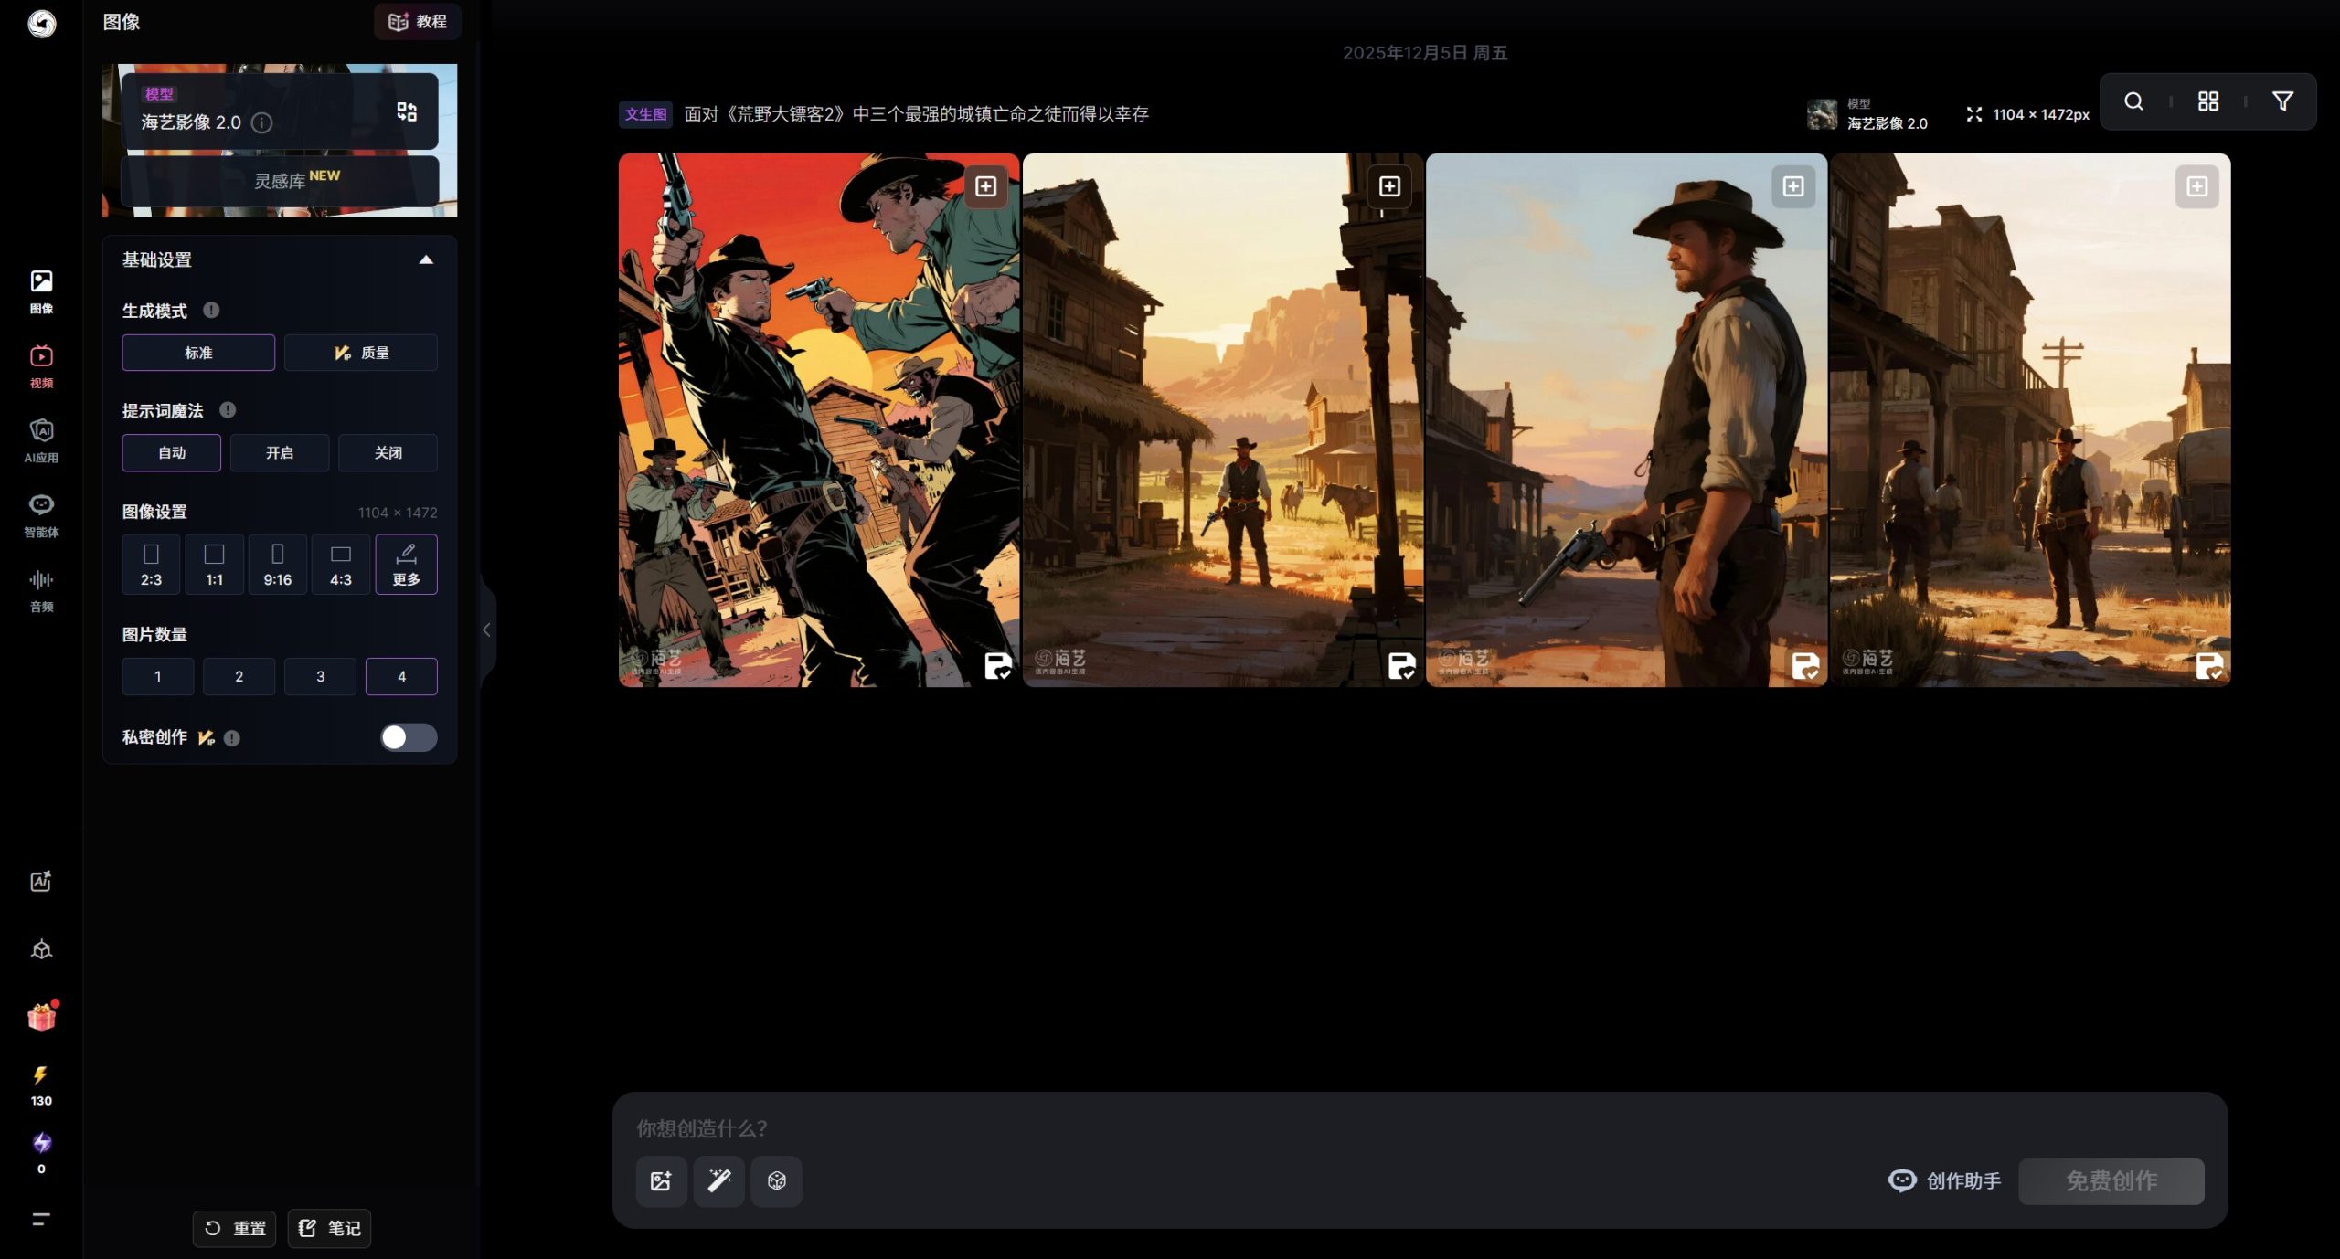Click the magic wand prompt icon
The height and width of the screenshot is (1259, 2340).
(718, 1180)
